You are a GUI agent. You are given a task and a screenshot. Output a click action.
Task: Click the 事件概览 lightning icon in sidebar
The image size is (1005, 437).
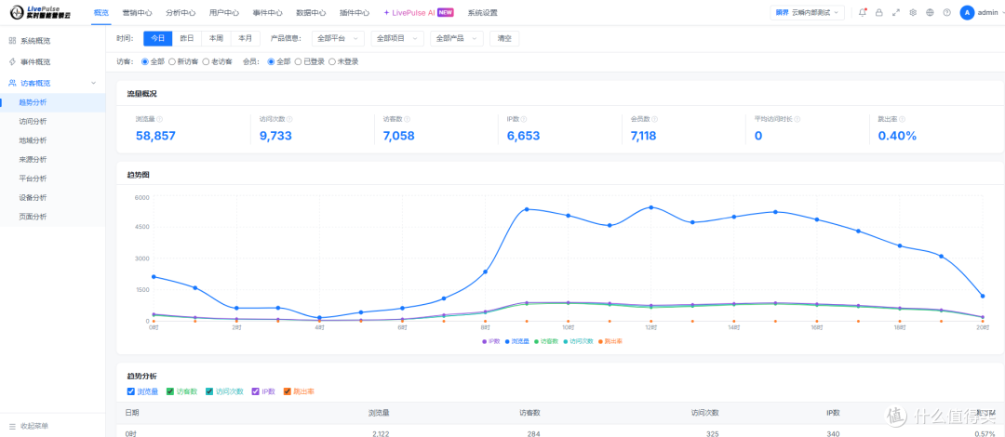tap(12, 61)
